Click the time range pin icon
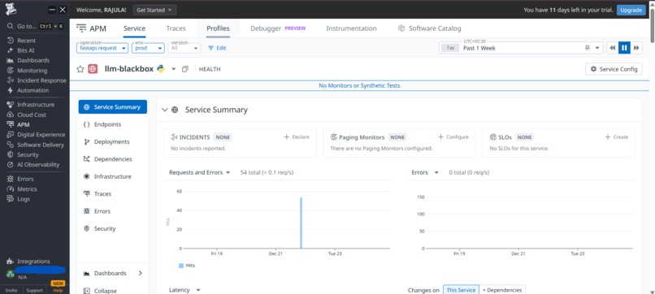This screenshot has width=655, height=294. click(588, 48)
